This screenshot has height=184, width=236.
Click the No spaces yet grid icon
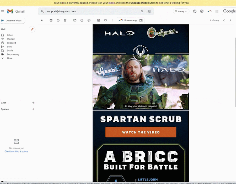pyautogui.click(x=16, y=141)
